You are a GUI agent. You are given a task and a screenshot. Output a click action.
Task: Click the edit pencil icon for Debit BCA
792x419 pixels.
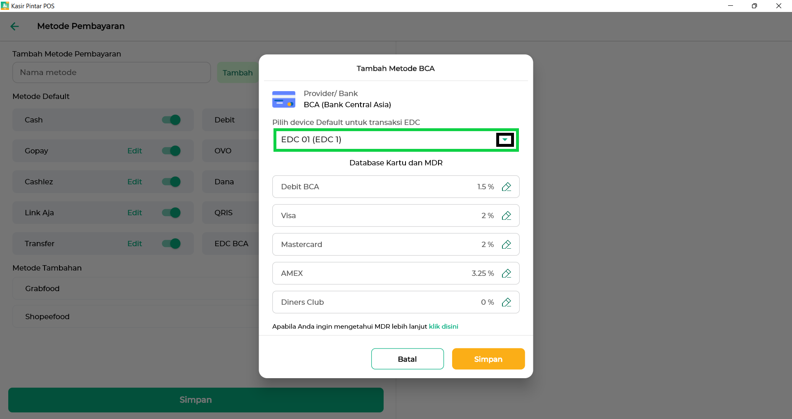tap(507, 187)
